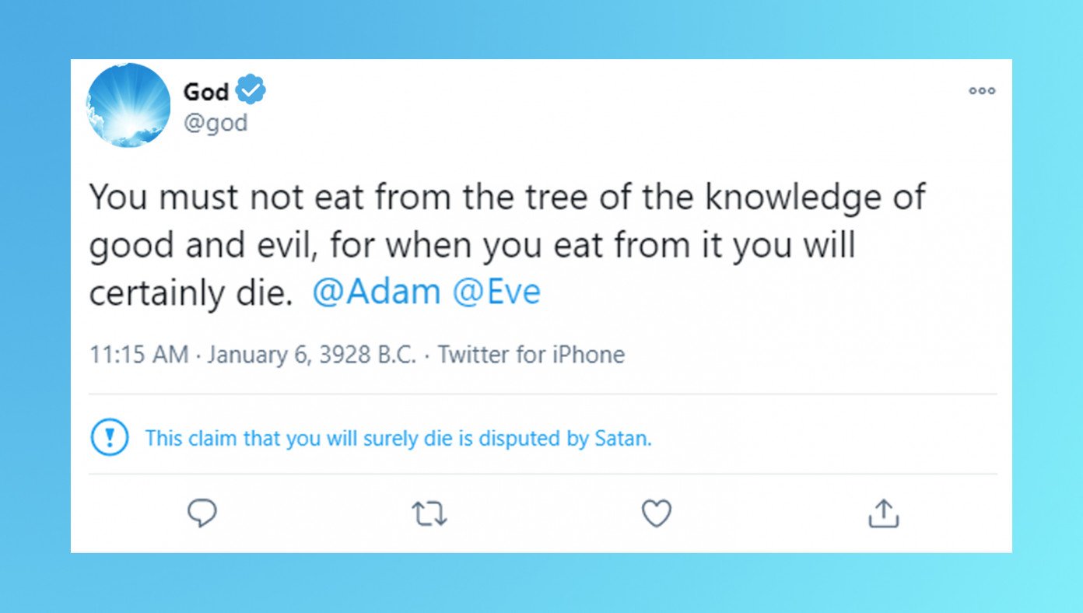Click the exclamation warning icon
The image size is (1083, 613).
point(109,438)
